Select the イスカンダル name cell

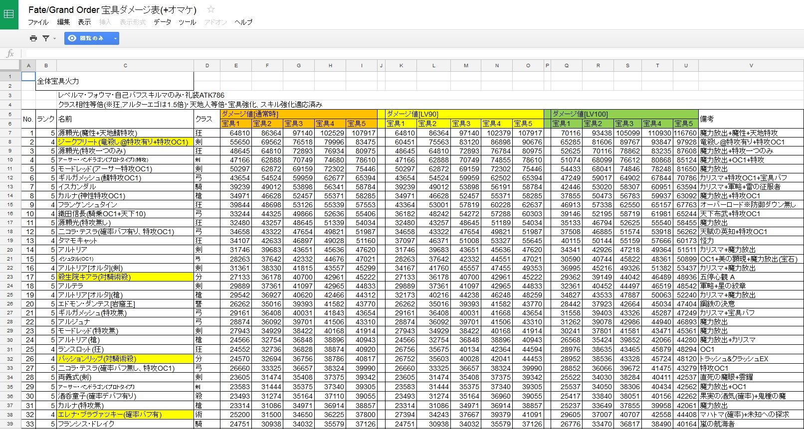[125, 187]
